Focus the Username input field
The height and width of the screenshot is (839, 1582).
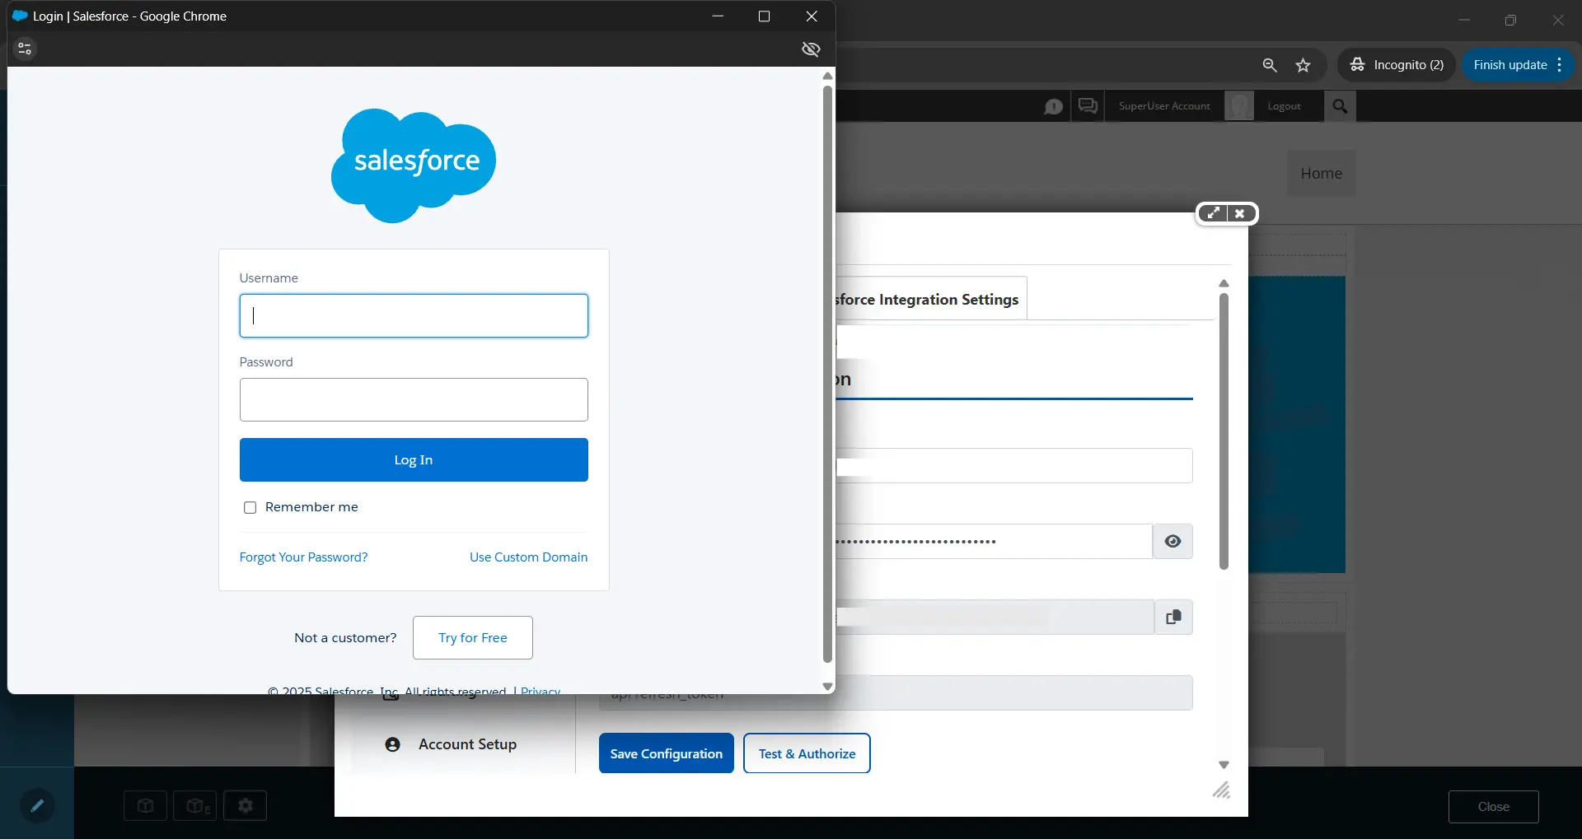pyautogui.click(x=414, y=315)
